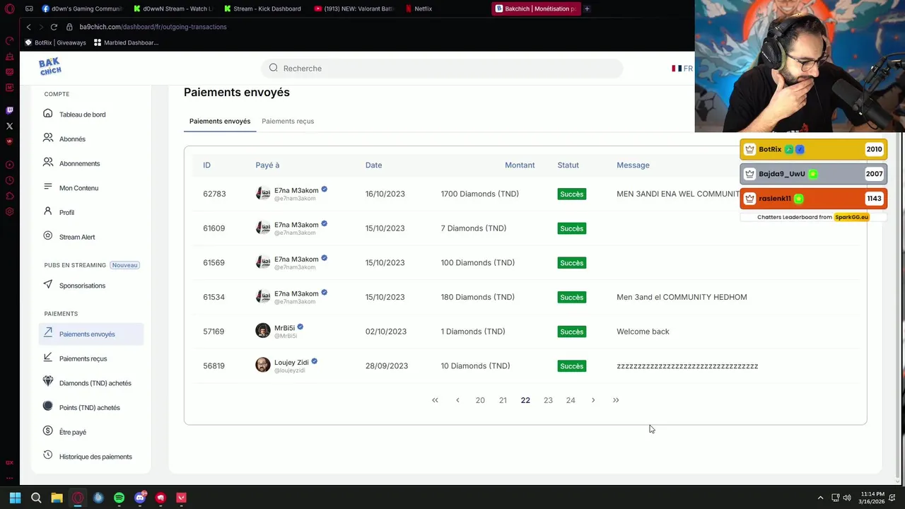Open File Explorer from taskbar

click(x=57, y=498)
